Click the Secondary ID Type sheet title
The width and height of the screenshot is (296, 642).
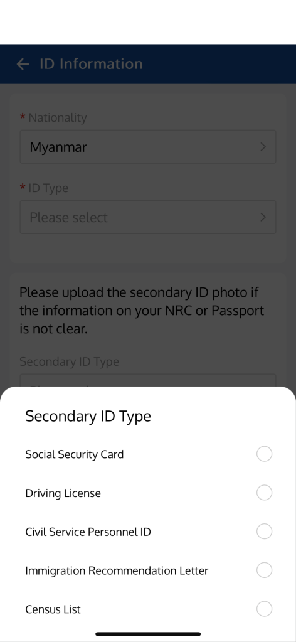point(88,416)
